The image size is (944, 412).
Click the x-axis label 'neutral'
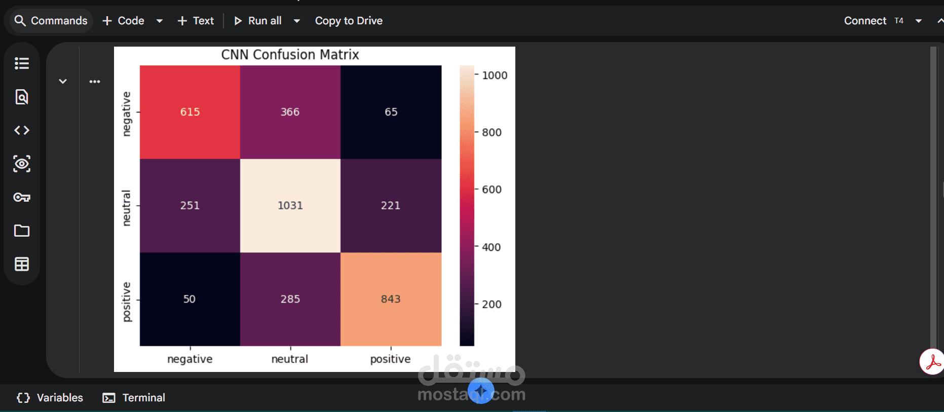(x=290, y=359)
